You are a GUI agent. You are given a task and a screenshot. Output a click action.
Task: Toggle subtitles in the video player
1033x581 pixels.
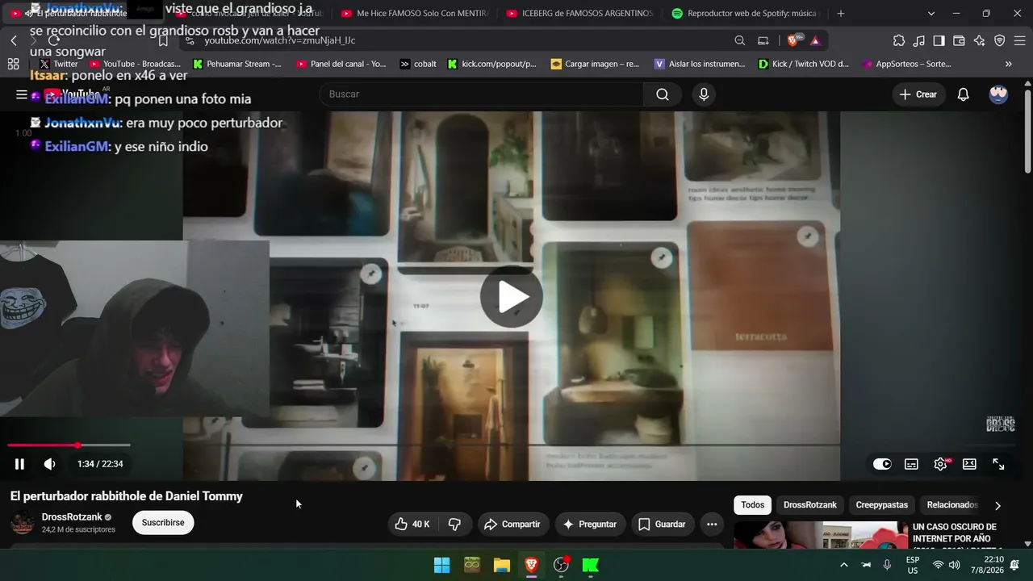tap(911, 464)
